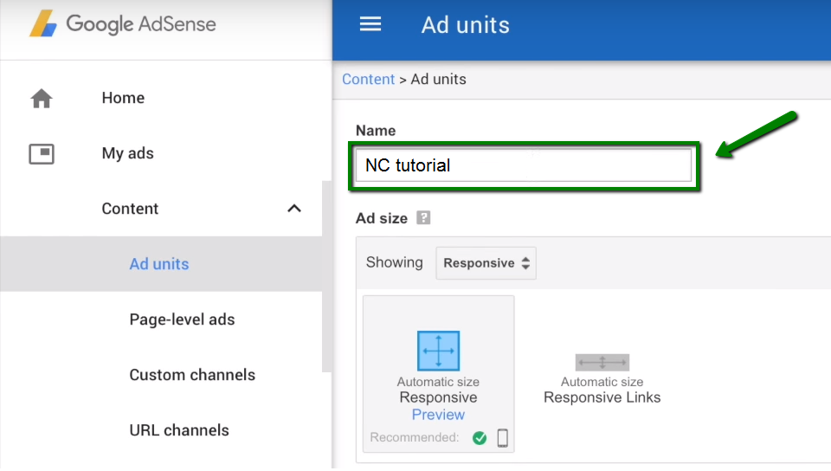Click the Recommended: label
Screen dimensions: 831x471
click(x=415, y=437)
